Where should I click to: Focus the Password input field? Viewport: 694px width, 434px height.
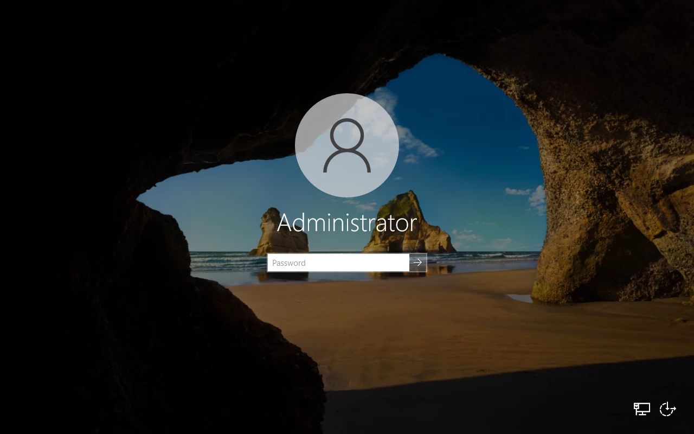tap(338, 263)
